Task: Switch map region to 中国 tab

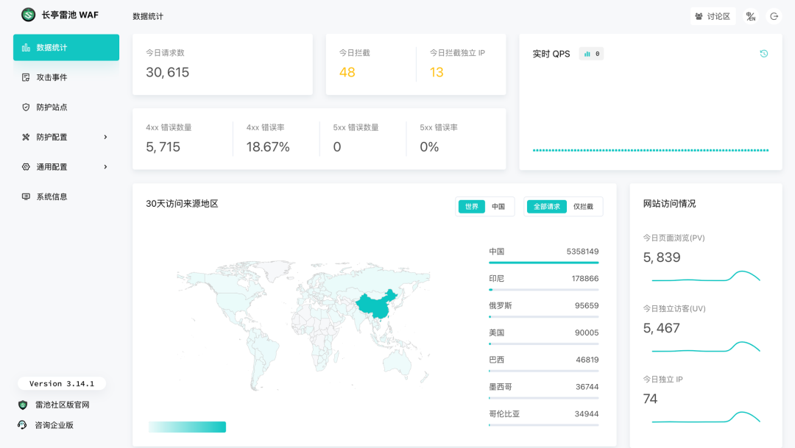Action: 498,207
